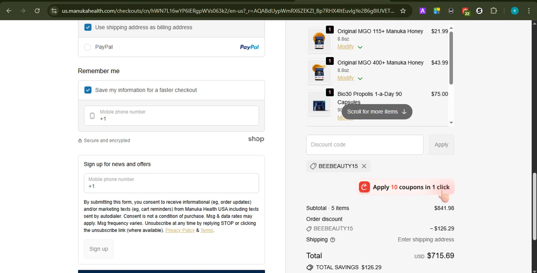
Task: Click the cart items list scrollbar
Action: click(451, 58)
